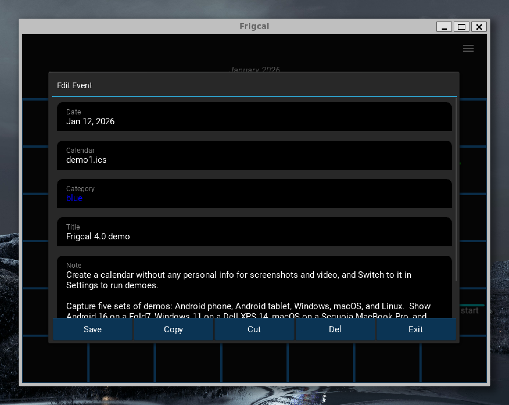Image resolution: width=509 pixels, height=405 pixels.
Task: Open the Date field showing Jan 12, 2026
Action: click(x=254, y=117)
